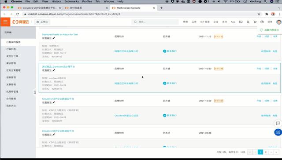282x160 pixels.
Task: Open the View menu in menu bar
Action: [x=45, y=1]
